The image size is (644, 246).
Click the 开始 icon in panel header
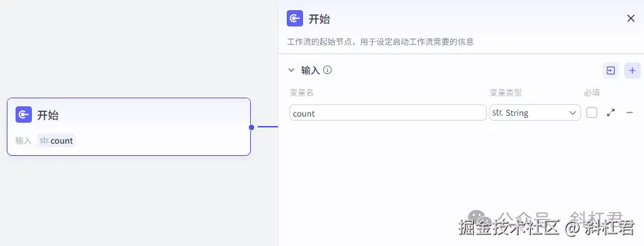(x=294, y=18)
